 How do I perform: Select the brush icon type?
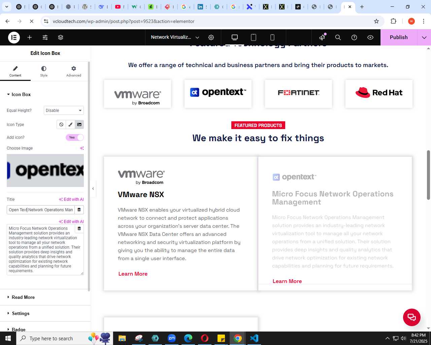[x=70, y=125]
